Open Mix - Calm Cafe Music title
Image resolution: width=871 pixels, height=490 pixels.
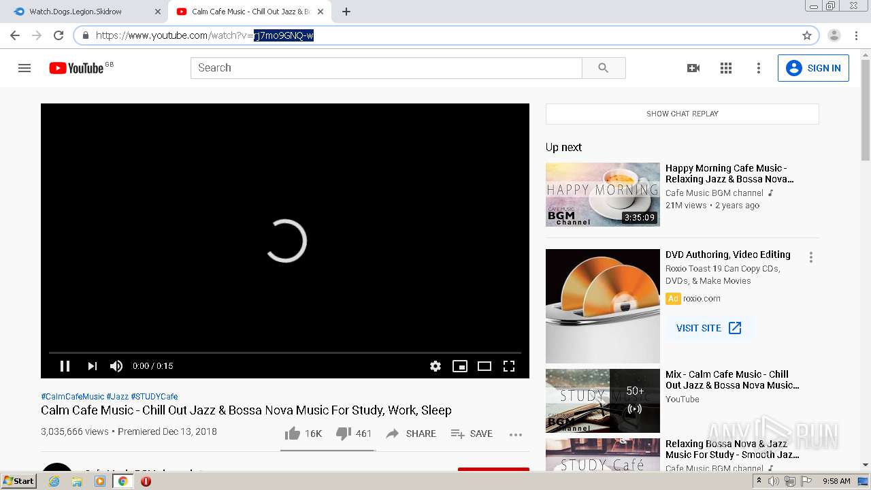point(732,380)
